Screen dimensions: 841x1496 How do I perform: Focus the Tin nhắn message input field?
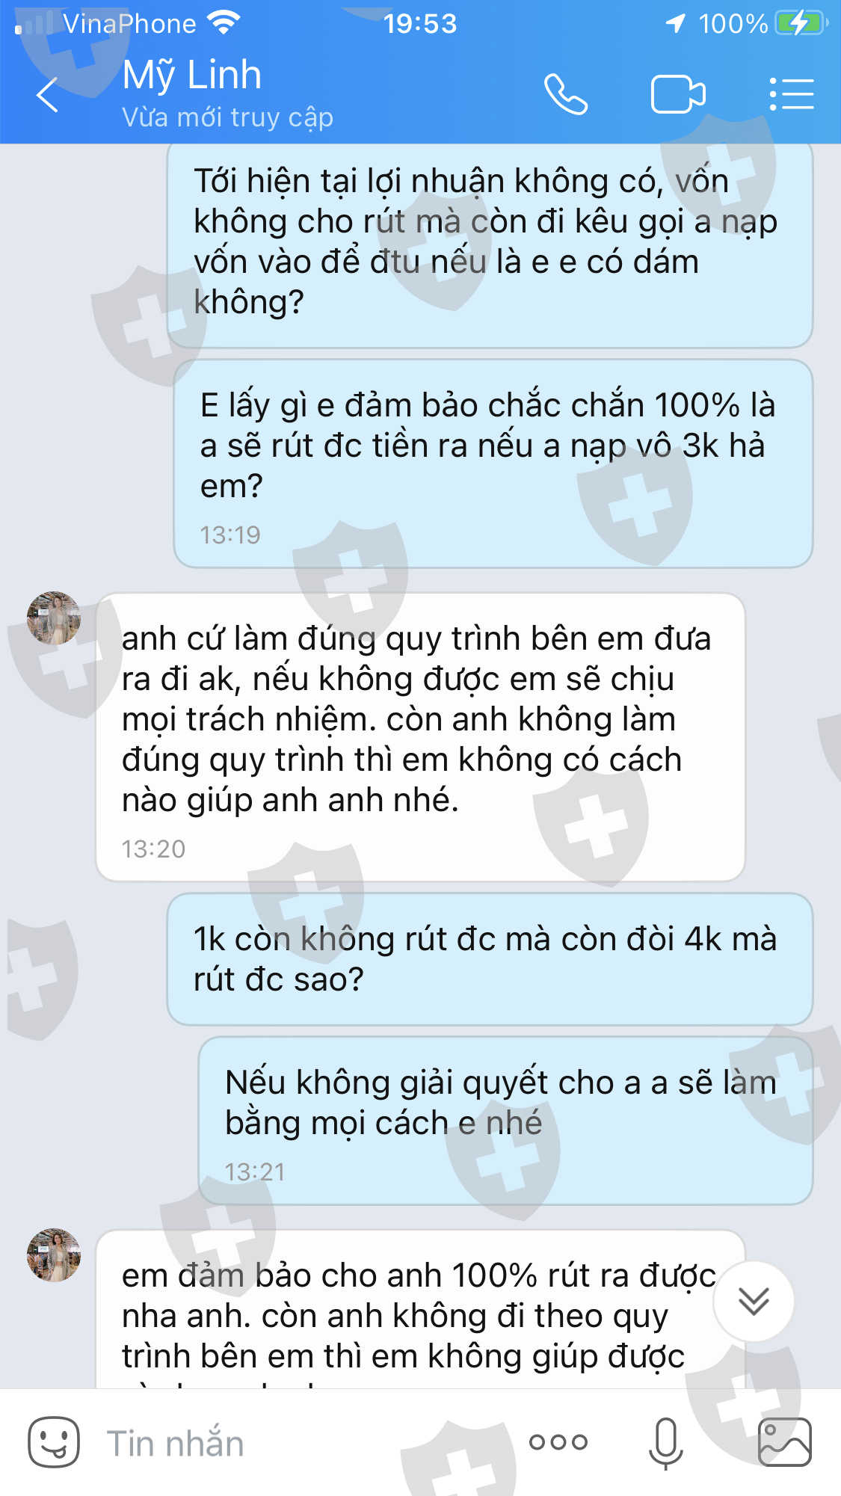pyautogui.click(x=299, y=1443)
